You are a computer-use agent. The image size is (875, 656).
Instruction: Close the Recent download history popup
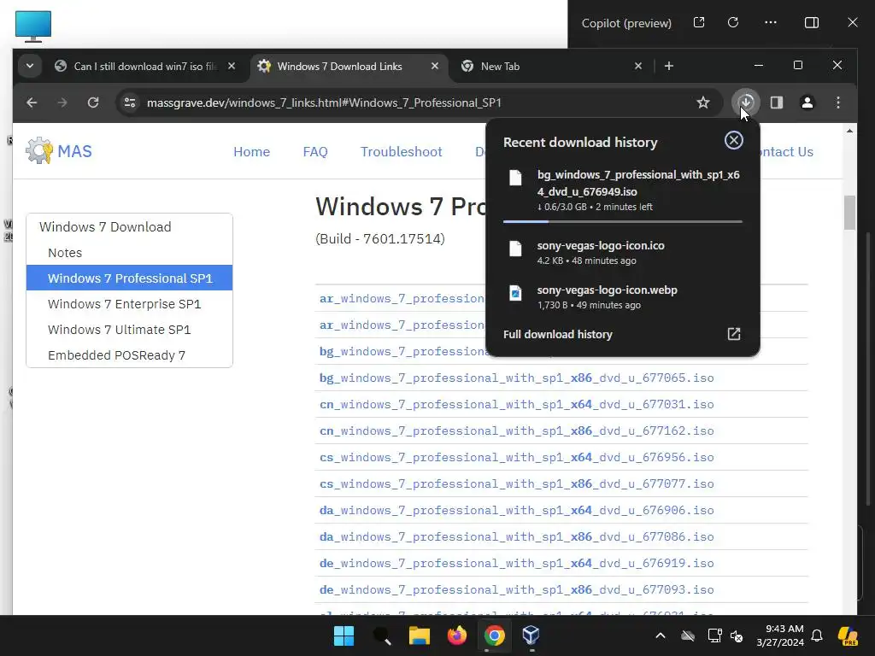point(733,140)
